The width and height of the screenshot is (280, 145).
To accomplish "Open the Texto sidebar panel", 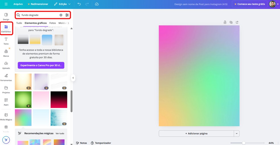I will click(x=6, y=41).
